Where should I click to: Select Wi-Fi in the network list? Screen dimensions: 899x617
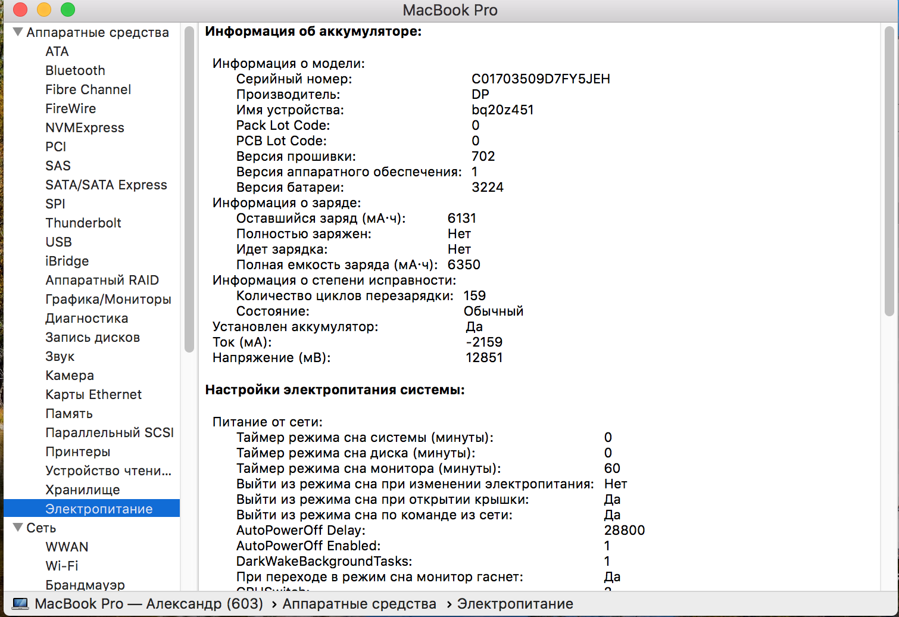[62, 566]
